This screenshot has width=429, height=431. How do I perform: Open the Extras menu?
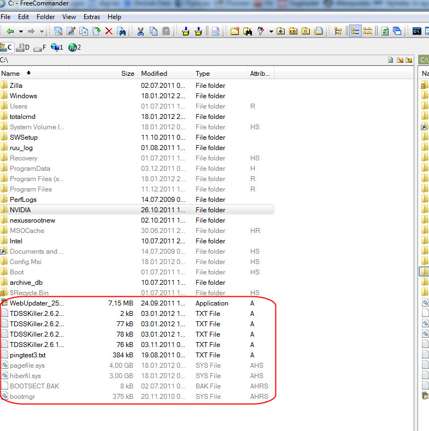(x=92, y=17)
